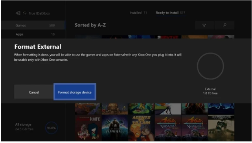The width and height of the screenshot is (252, 143).
Task: Open the Agents vs Villain game tile
Action: [141, 128]
